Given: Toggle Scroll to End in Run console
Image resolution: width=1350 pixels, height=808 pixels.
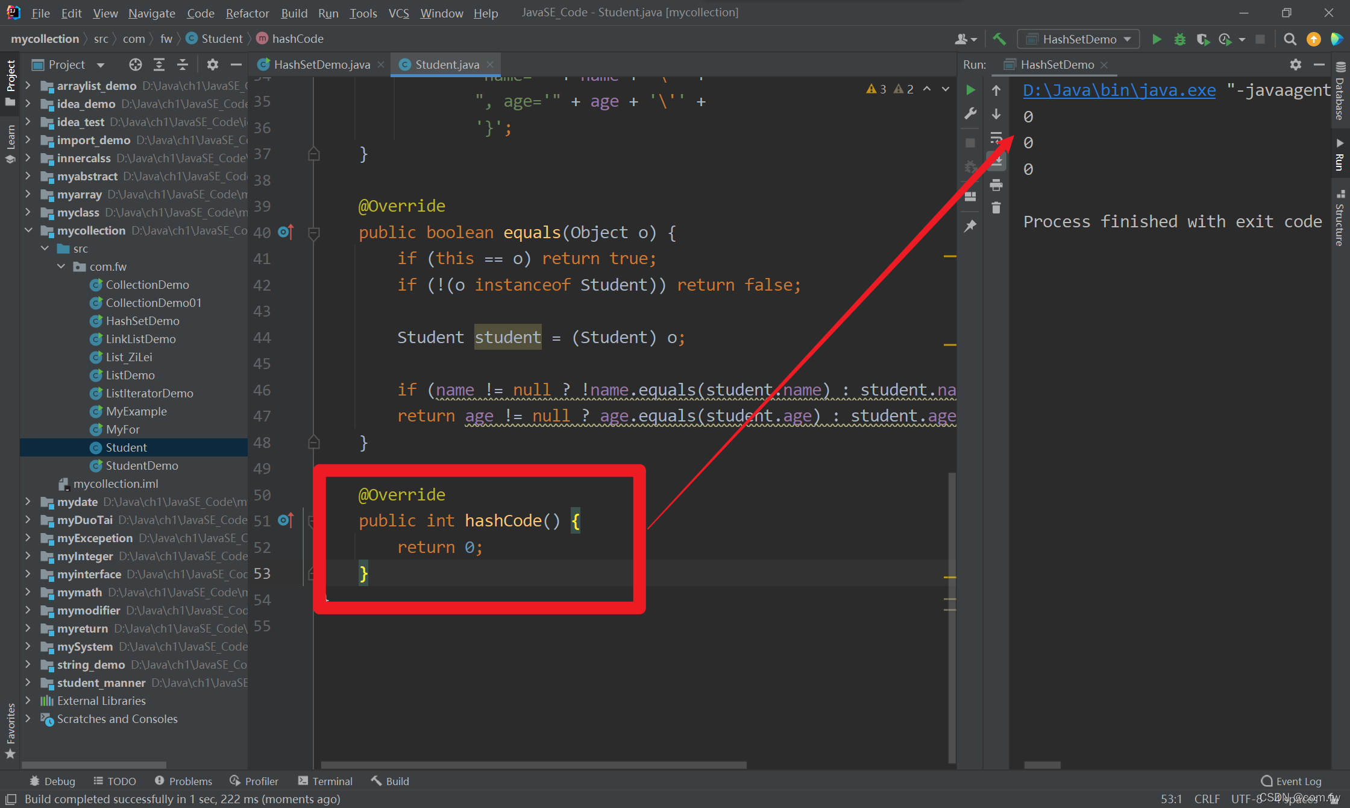Looking at the screenshot, I should click(996, 161).
